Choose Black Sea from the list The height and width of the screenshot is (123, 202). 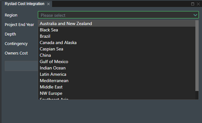(117, 30)
